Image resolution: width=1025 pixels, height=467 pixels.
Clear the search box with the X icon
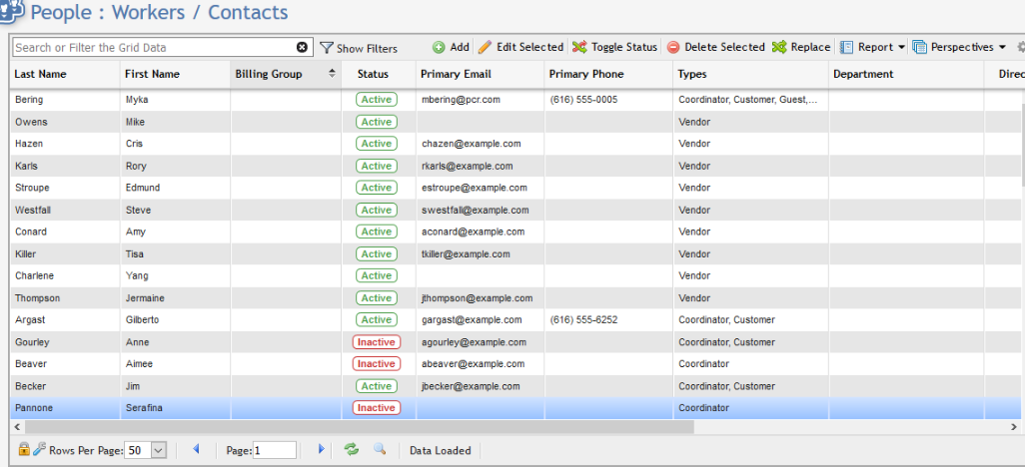(x=302, y=47)
